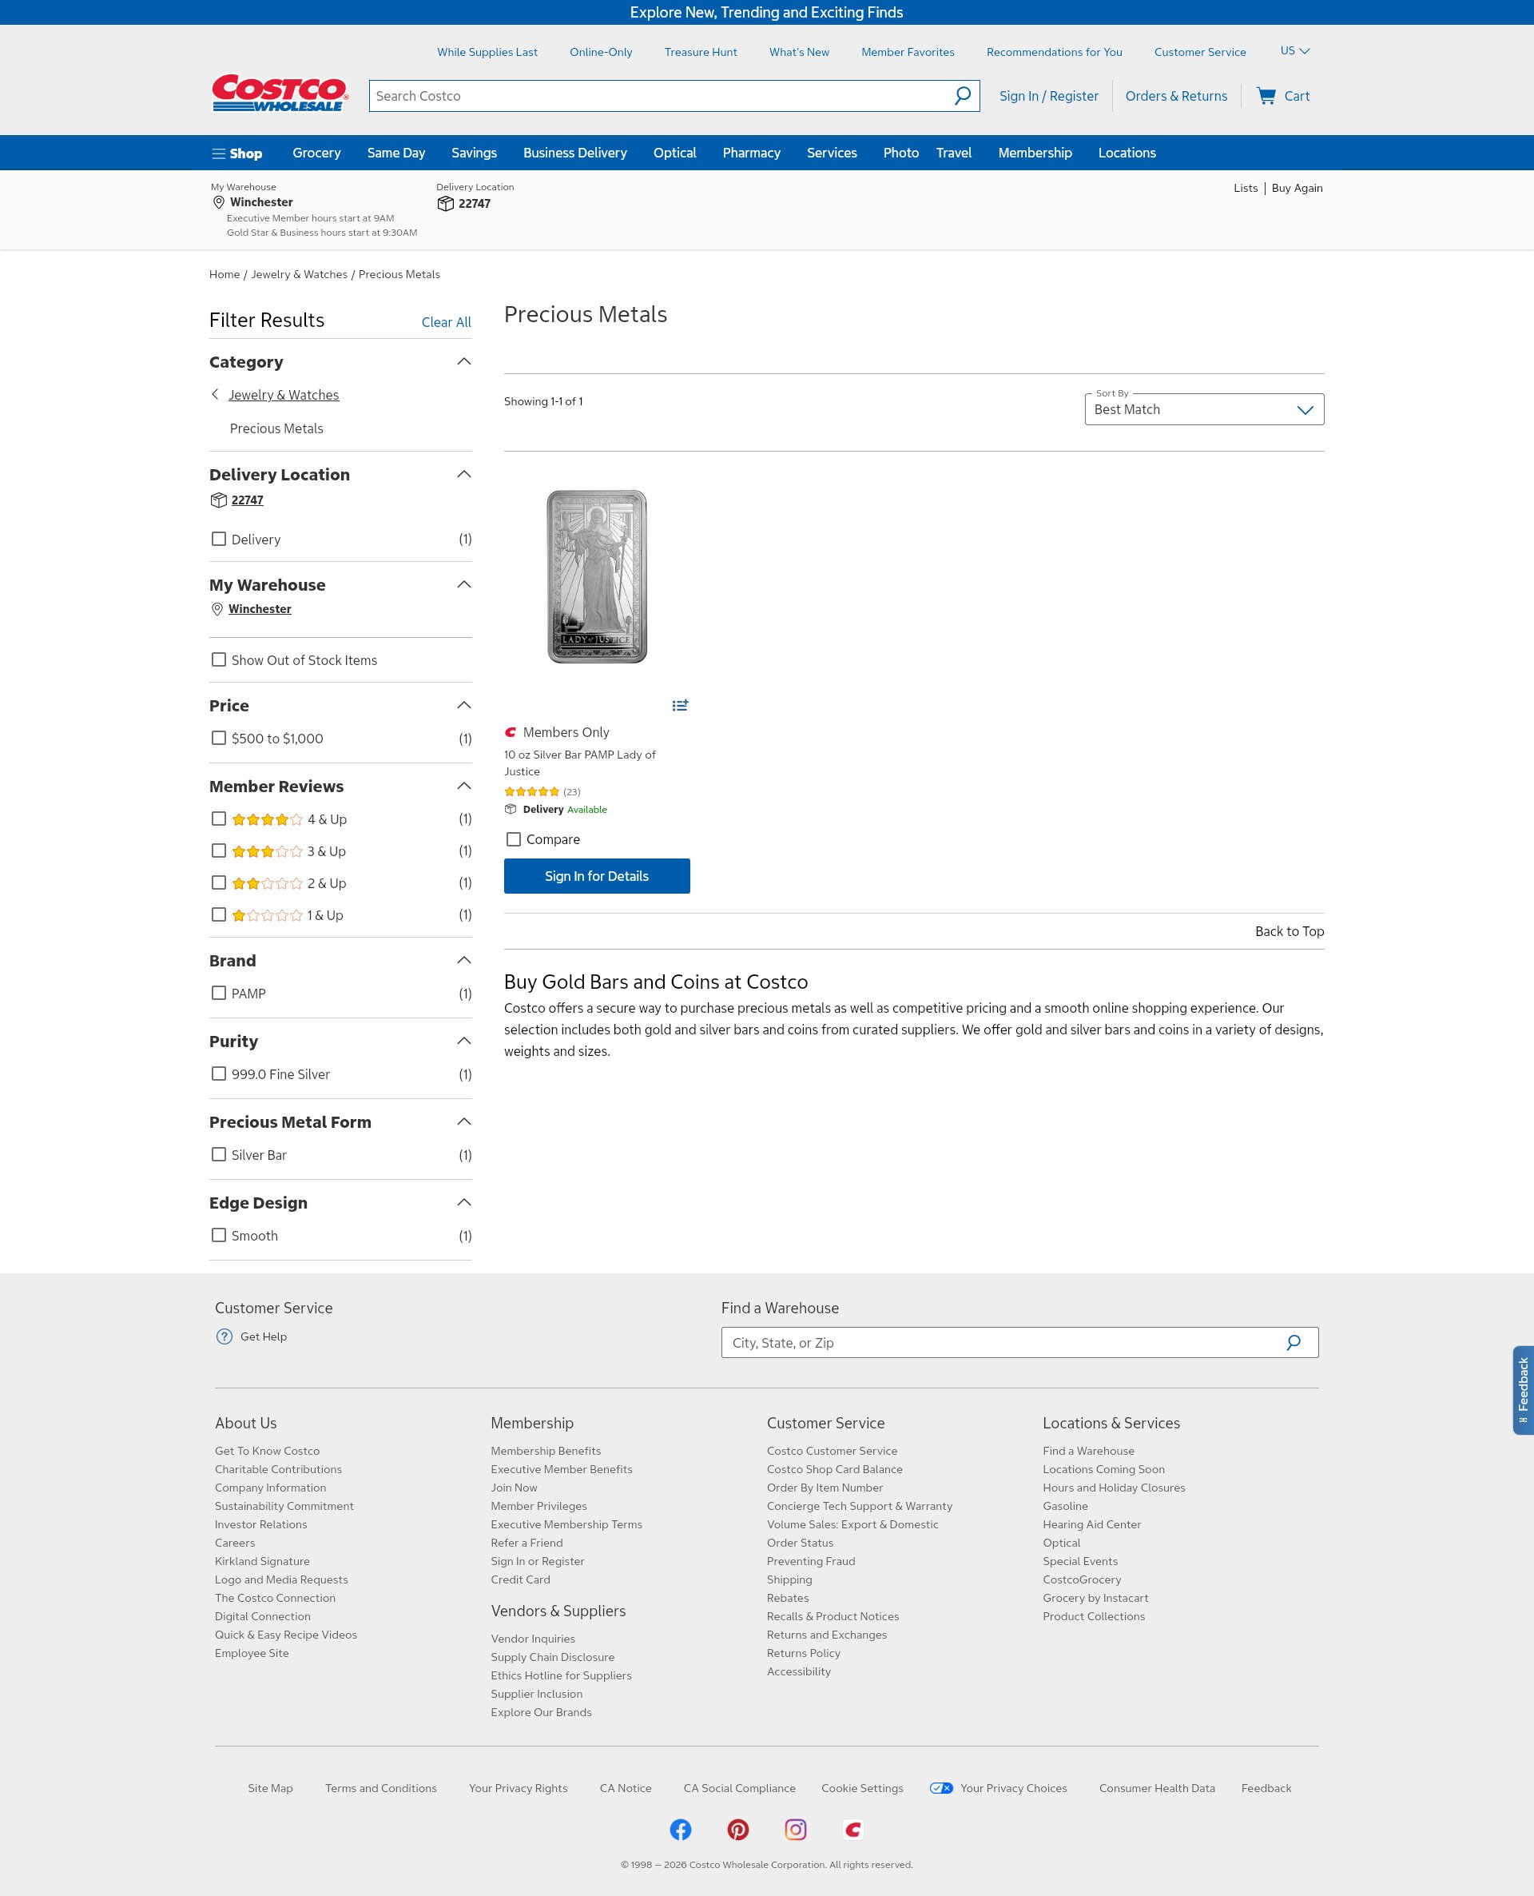
Task: Enable Show Out of Stock Items
Action: pyautogui.click(x=218, y=660)
